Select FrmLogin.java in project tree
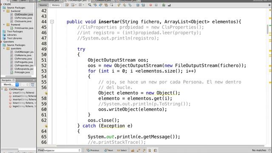Image resolution: width=272 pixels, height=153 pixels. coord(22,72)
